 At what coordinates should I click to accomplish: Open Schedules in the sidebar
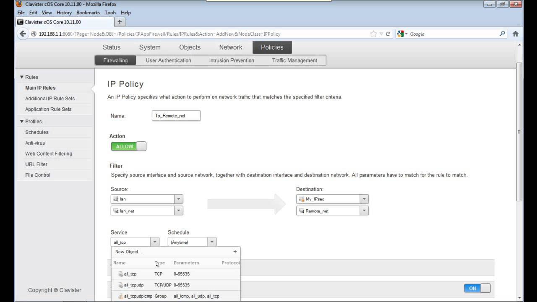37,133
